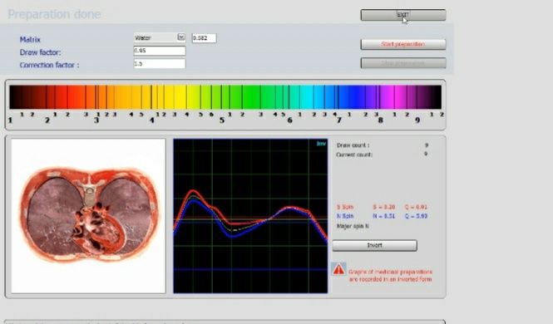This screenshot has height=324, width=553.
Task: Select the Water matrix combo box
Action: pos(160,37)
